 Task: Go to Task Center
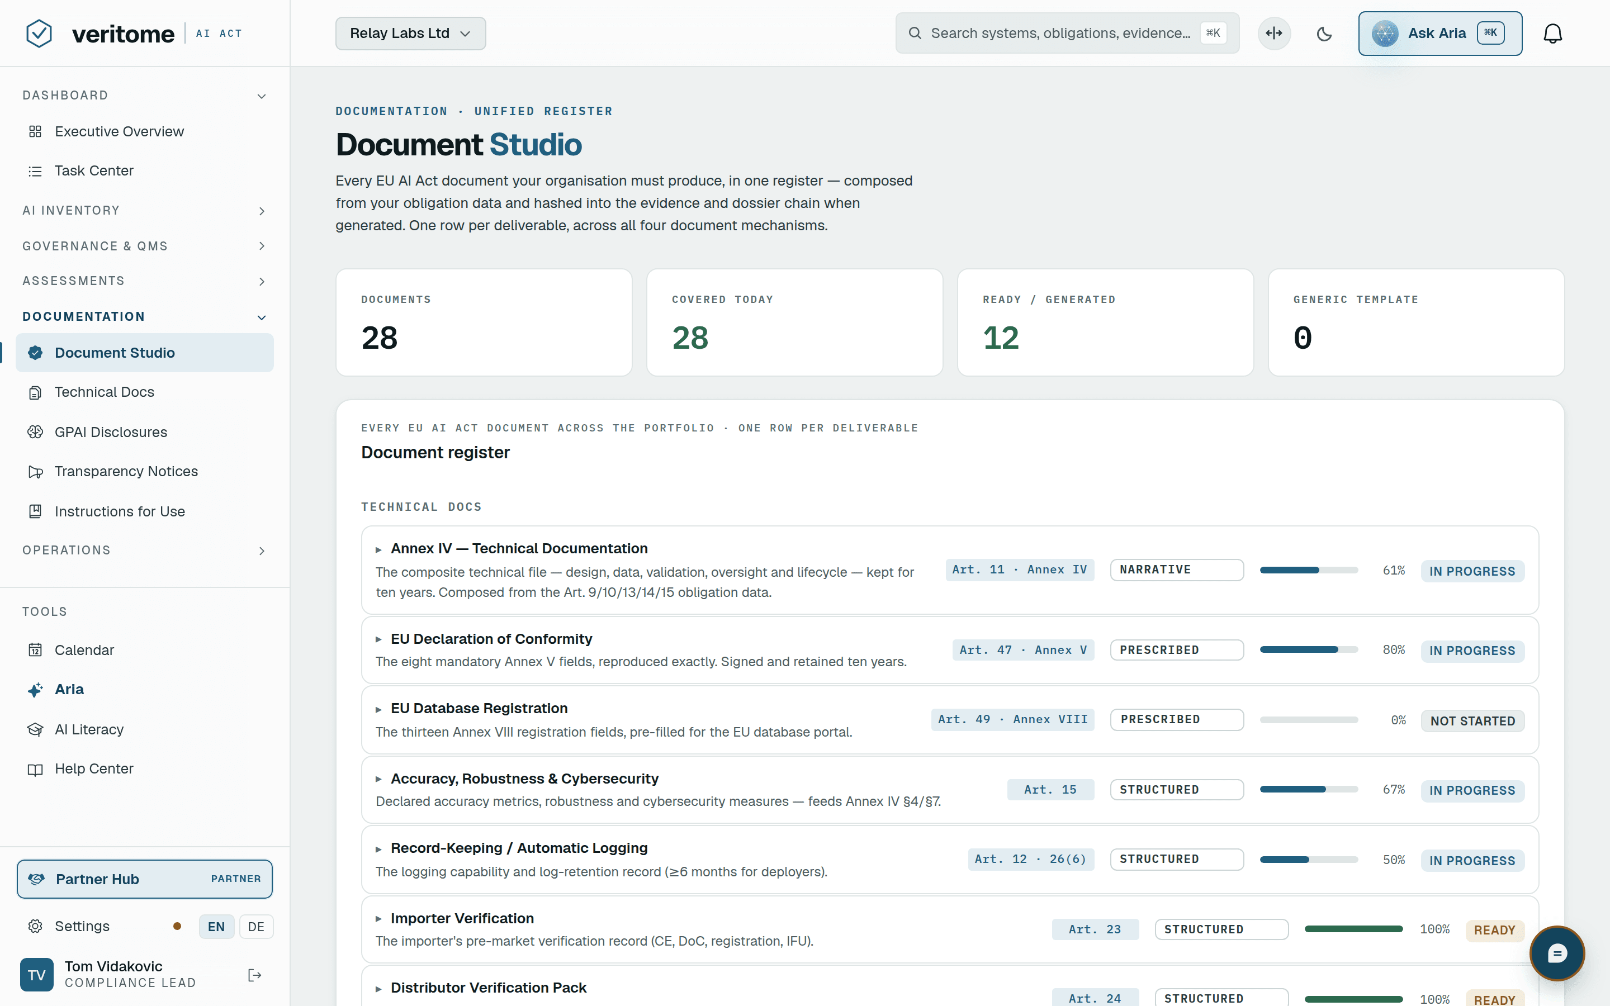click(x=144, y=171)
